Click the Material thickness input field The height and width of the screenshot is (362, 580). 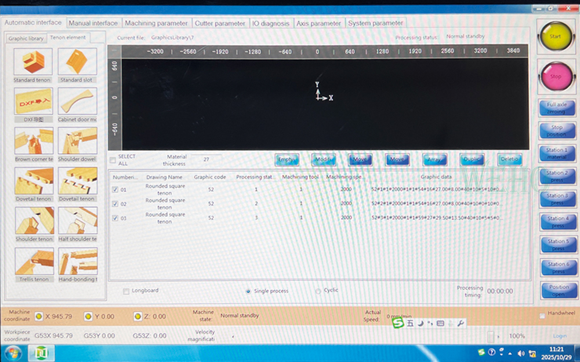pyautogui.click(x=206, y=158)
